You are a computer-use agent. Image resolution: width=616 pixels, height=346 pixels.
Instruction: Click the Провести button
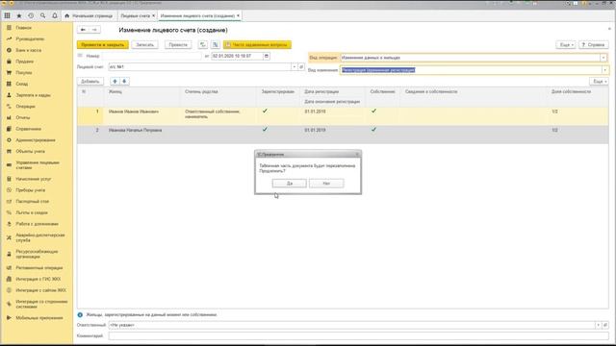178,45
